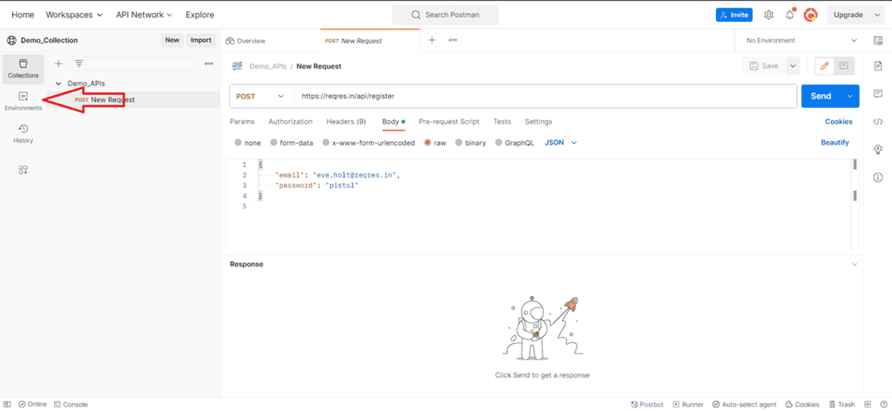Select the none body option
892x411 pixels.
pos(238,144)
